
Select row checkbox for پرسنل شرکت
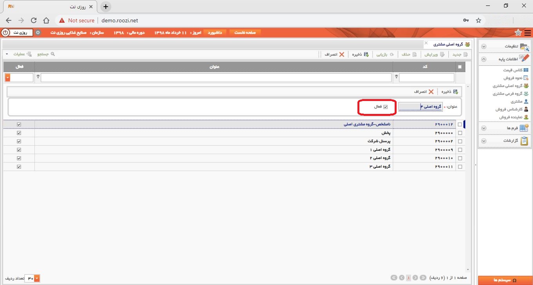[460, 141]
